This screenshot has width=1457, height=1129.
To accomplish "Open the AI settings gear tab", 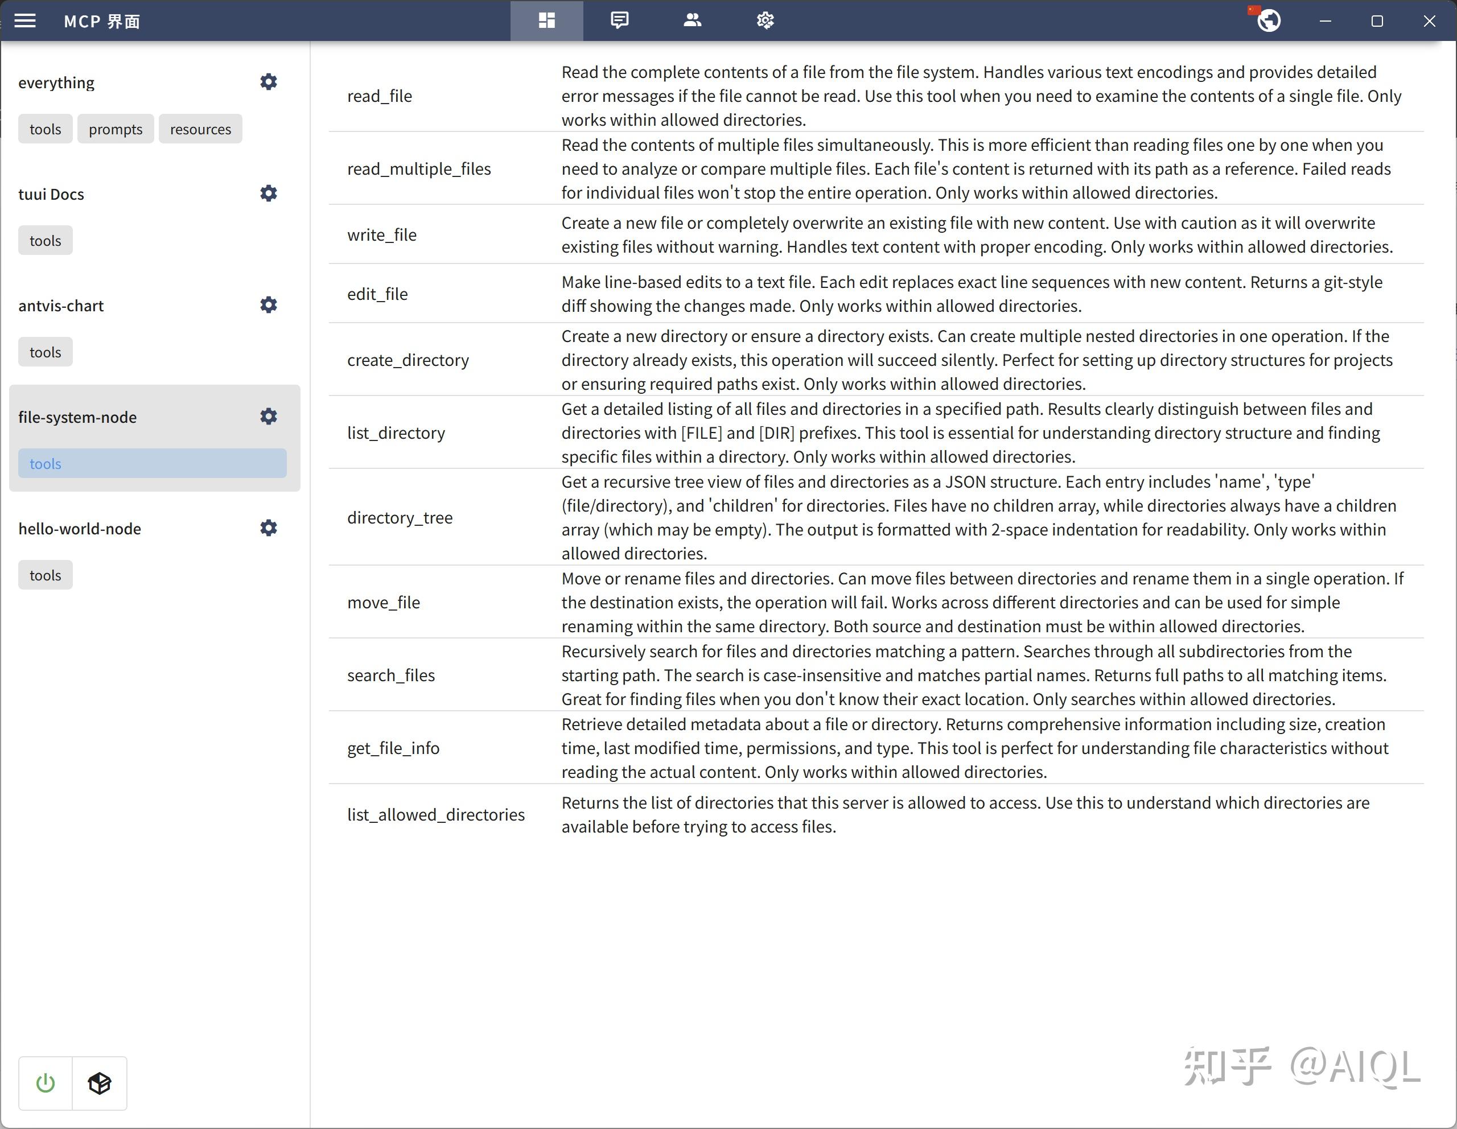I will (764, 20).
